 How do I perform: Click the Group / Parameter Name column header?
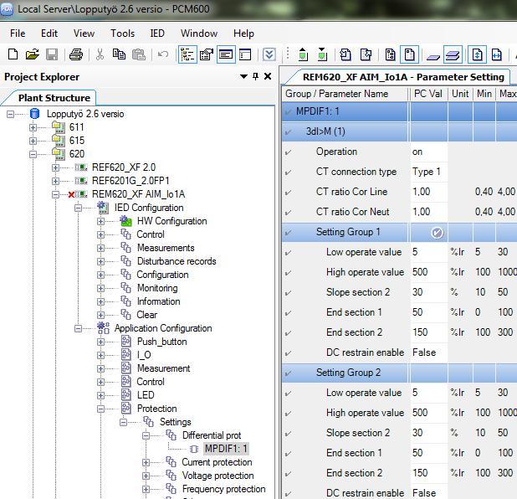(x=345, y=94)
